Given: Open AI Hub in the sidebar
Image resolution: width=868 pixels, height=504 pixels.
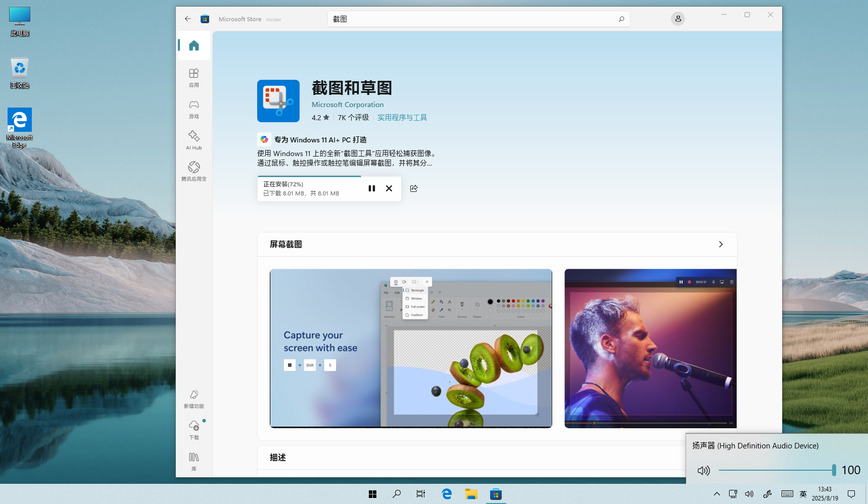Looking at the screenshot, I should click(194, 140).
